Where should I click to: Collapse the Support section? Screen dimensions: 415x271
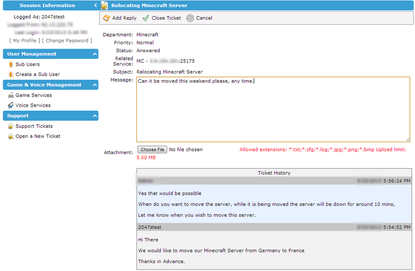[95, 116]
